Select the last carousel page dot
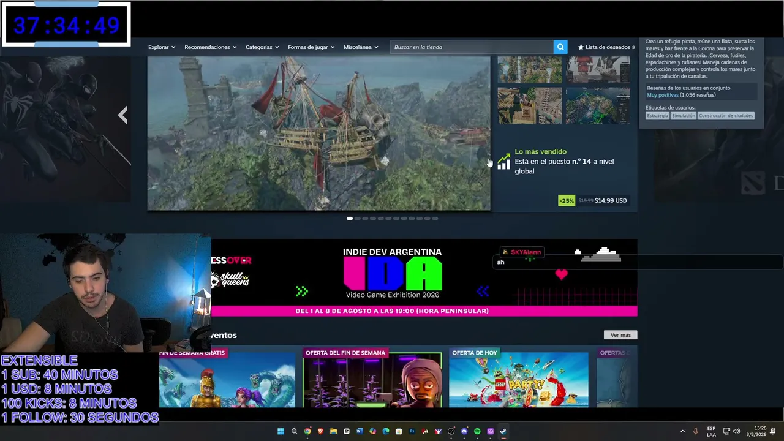The height and width of the screenshot is (441, 784). [x=435, y=218]
